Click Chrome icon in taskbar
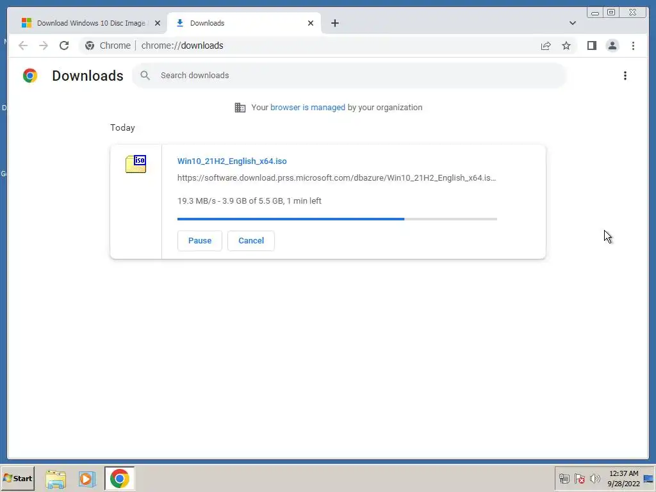Screen dimensions: 656x492 tap(120, 479)
